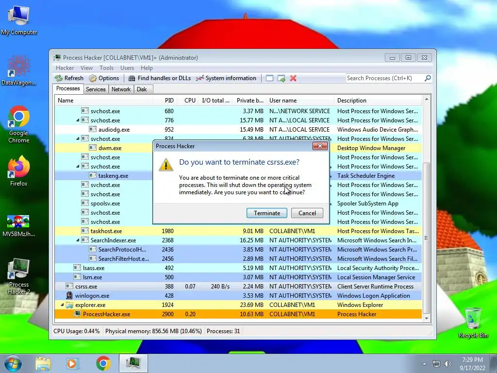Click the search magnifier icon
Image resolution: width=497 pixels, height=373 pixels.
(428, 78)
